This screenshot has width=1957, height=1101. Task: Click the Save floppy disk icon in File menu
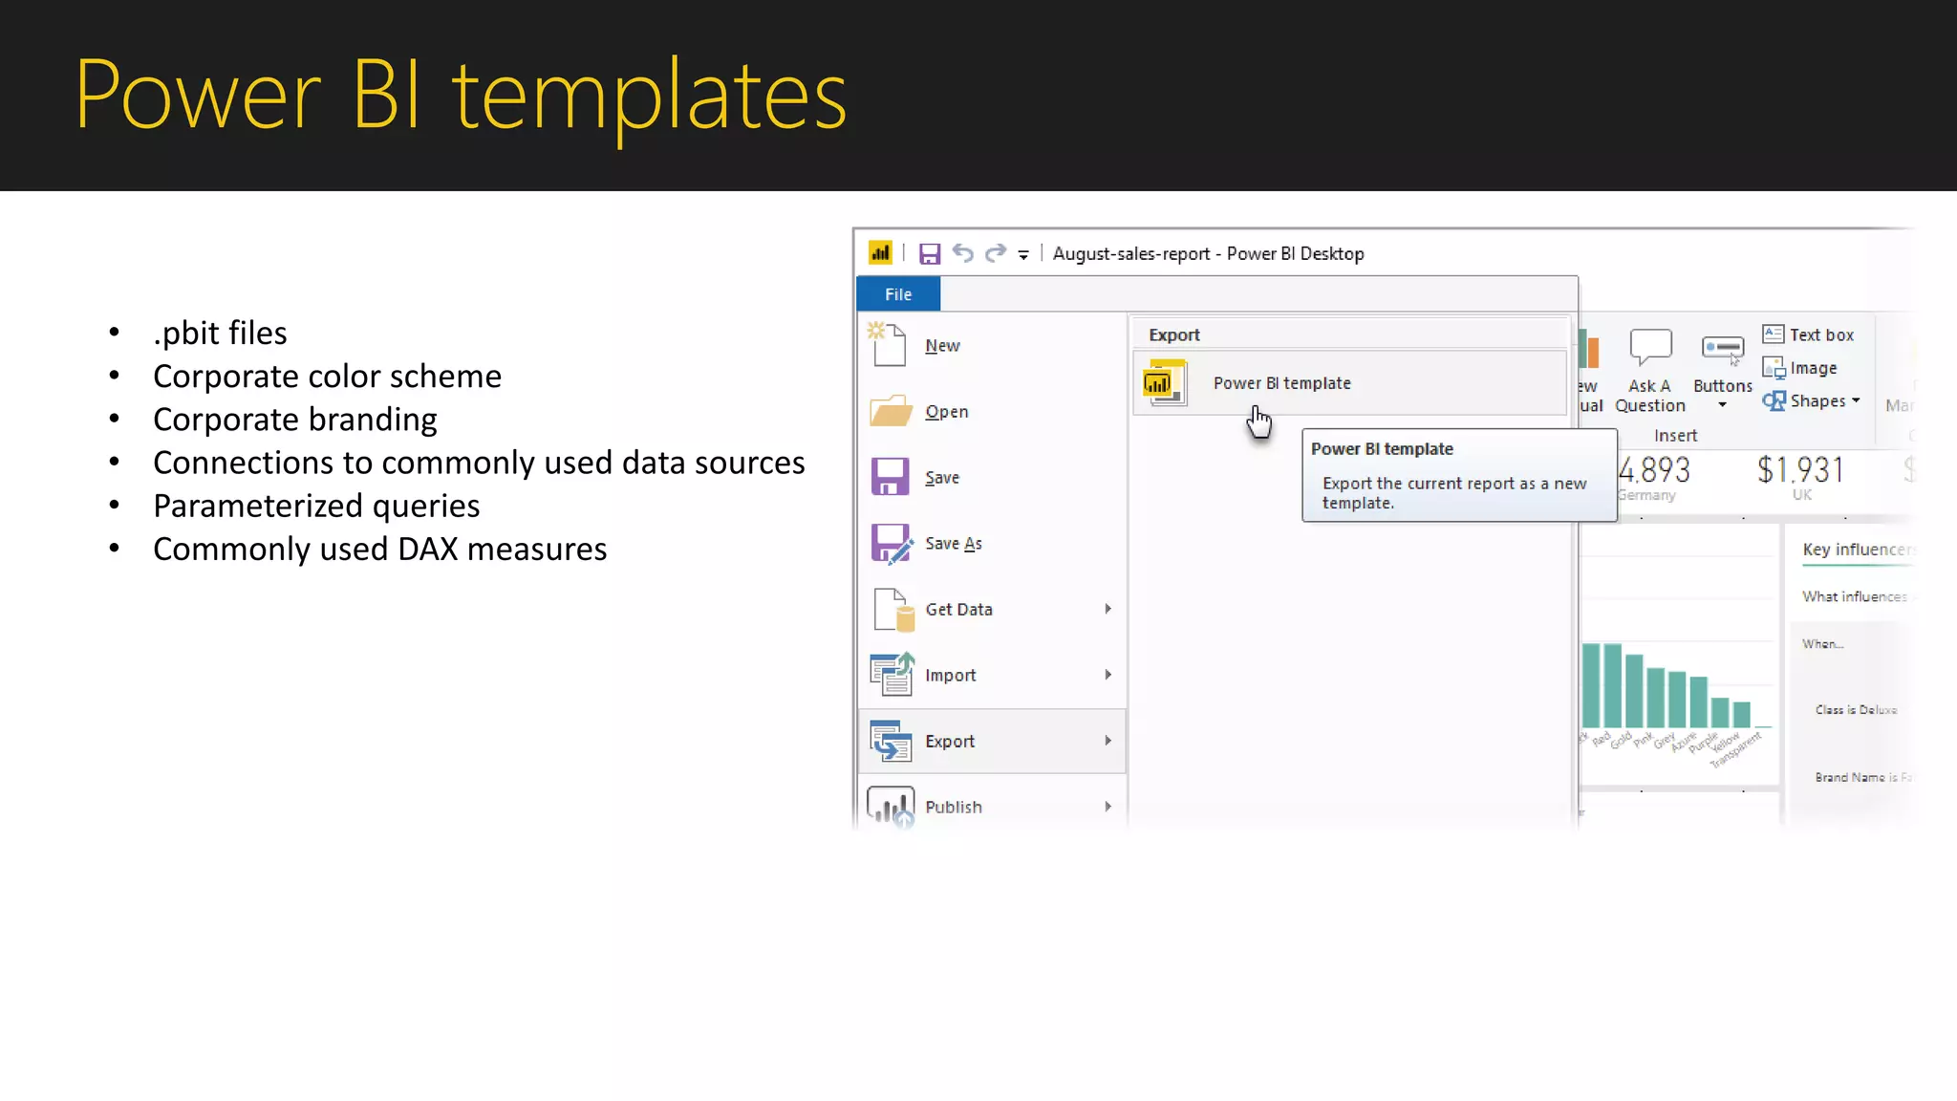[890, 477]
